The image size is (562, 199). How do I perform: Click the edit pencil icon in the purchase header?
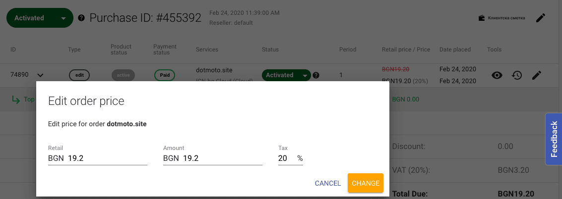(x=541, y=18)
